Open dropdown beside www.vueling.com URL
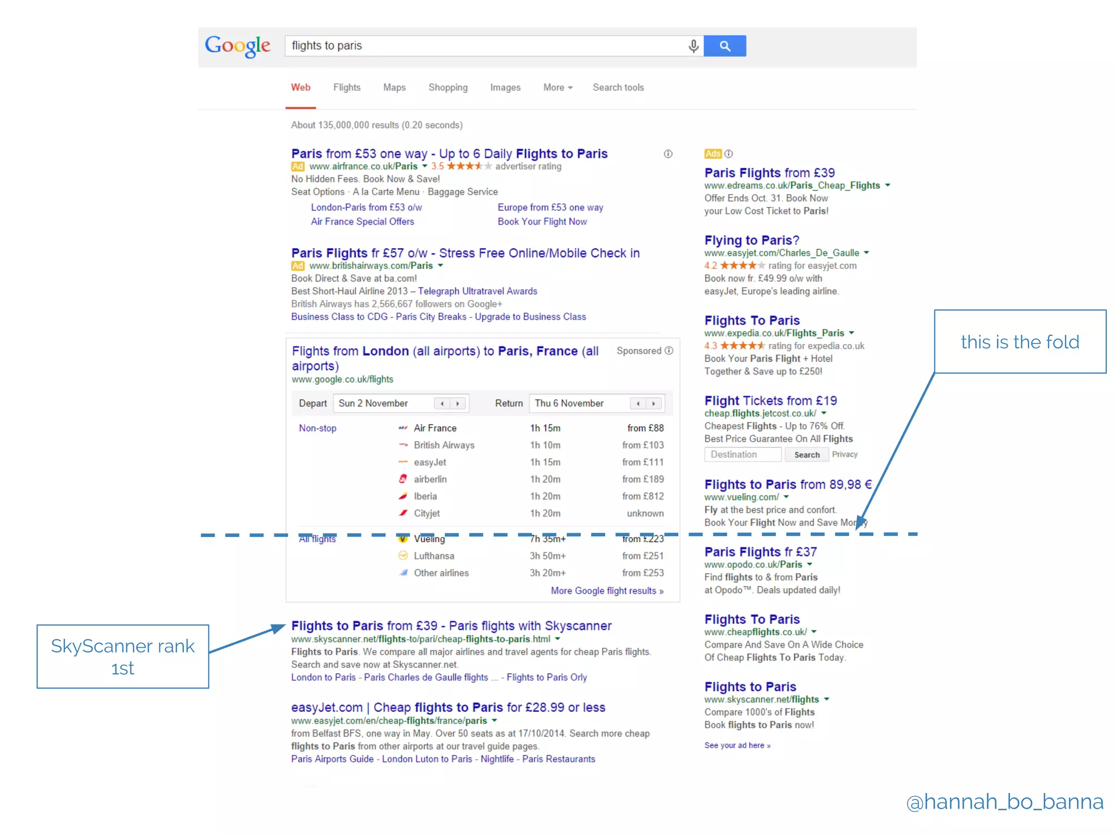Viewport: 1115px width, 836px height. (786, 497)
